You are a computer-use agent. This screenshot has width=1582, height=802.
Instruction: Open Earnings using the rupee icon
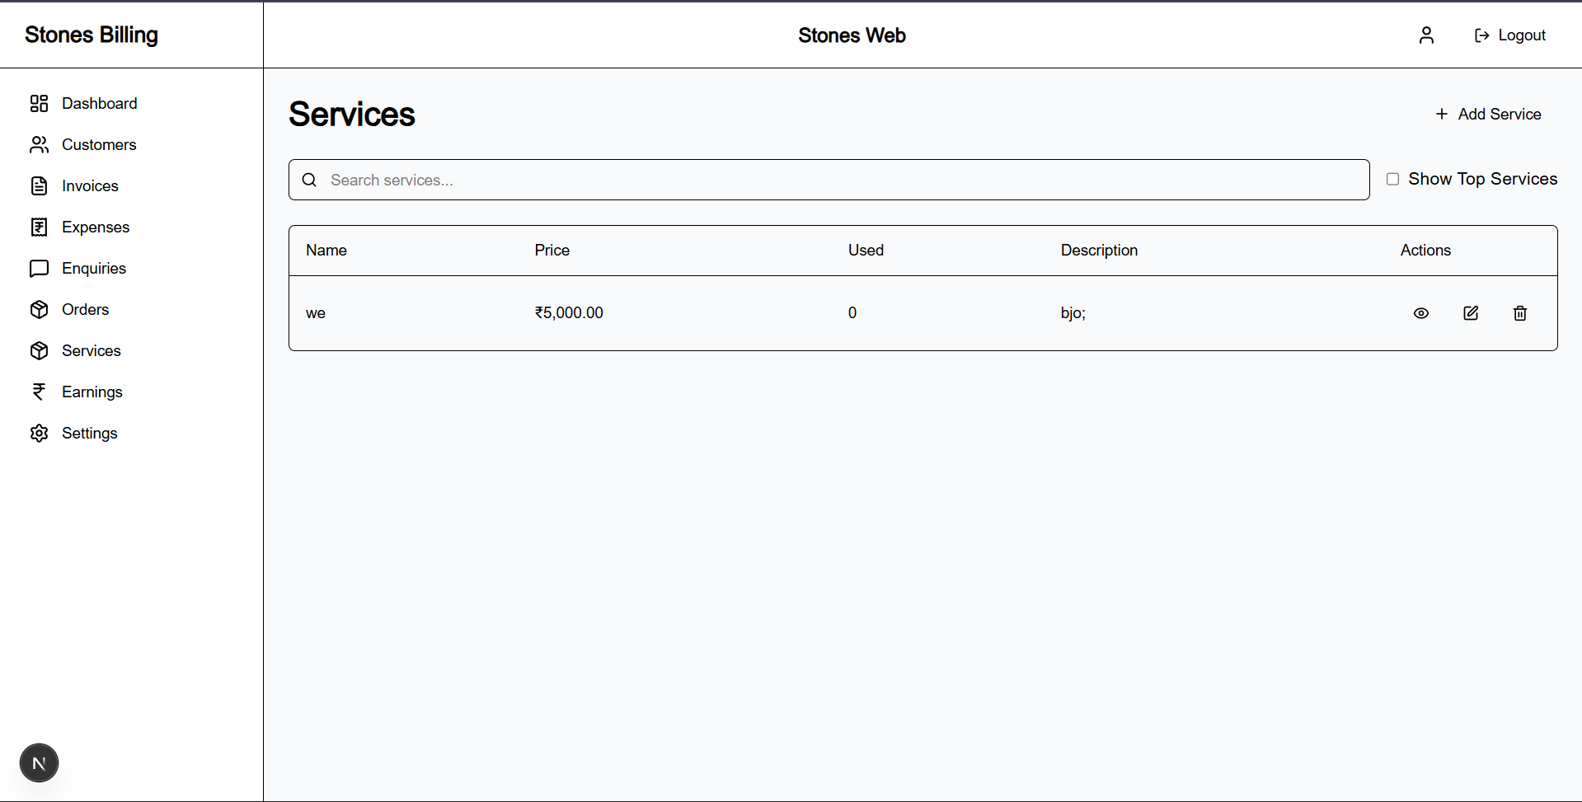[x=40, y=392]
